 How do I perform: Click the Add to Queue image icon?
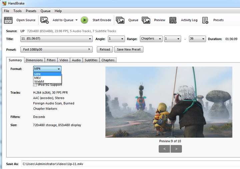44,20
